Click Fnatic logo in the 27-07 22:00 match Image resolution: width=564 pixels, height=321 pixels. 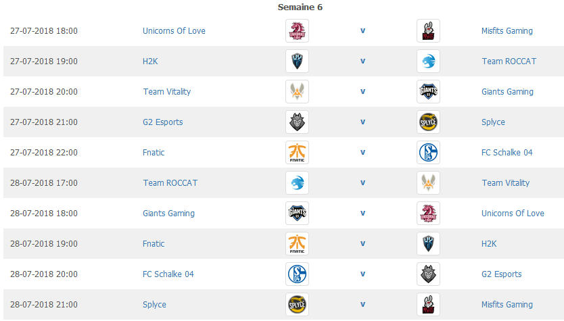(297, 153)
